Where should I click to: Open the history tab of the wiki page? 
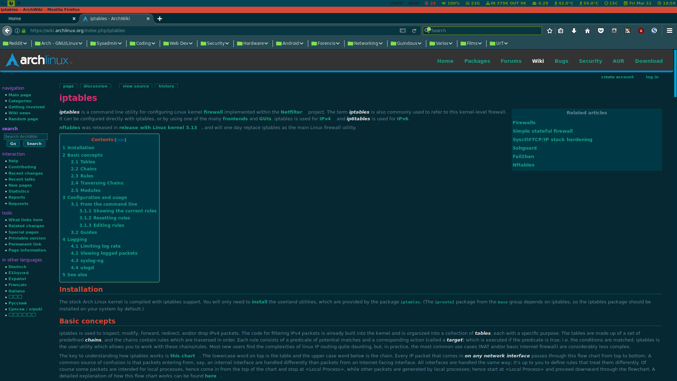(x=166, y=86)
